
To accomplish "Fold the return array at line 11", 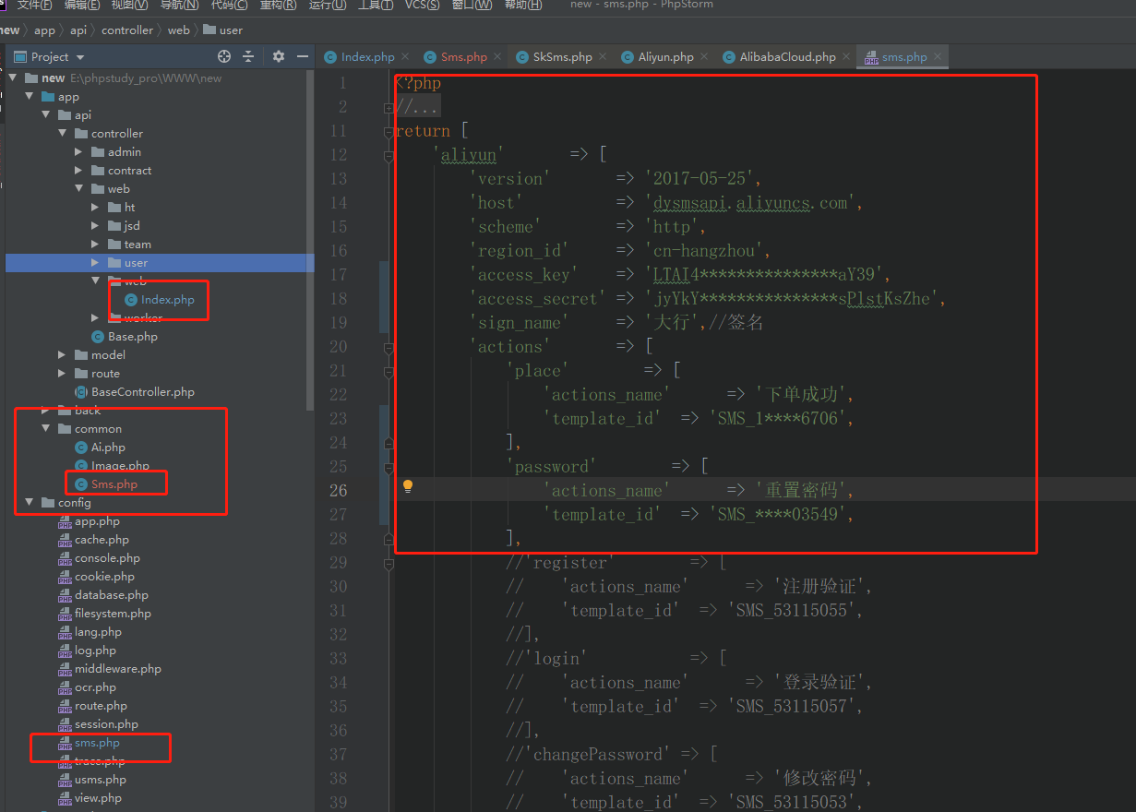I will (389, 132).
